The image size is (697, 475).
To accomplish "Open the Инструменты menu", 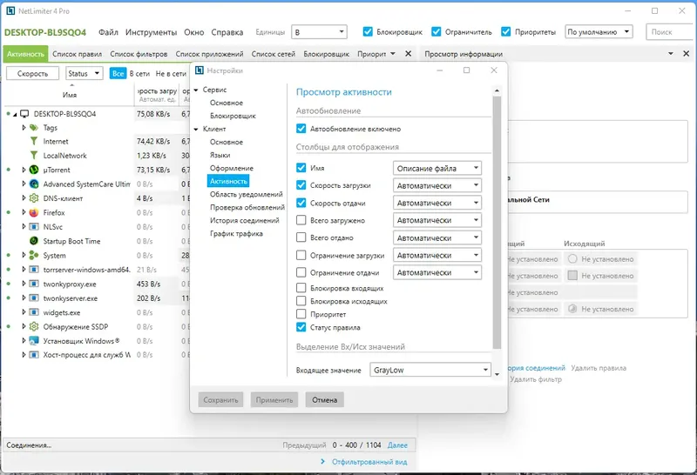I will [x=151, y=32].
